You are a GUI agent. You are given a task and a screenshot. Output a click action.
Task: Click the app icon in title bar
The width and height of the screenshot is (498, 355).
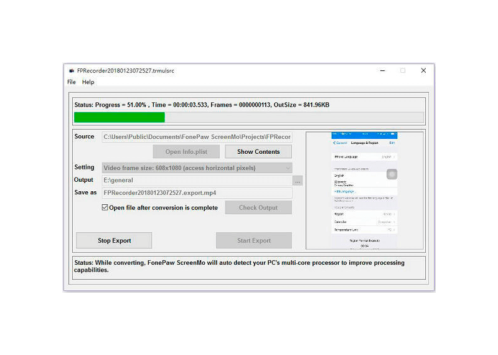(x=72, y=71)
